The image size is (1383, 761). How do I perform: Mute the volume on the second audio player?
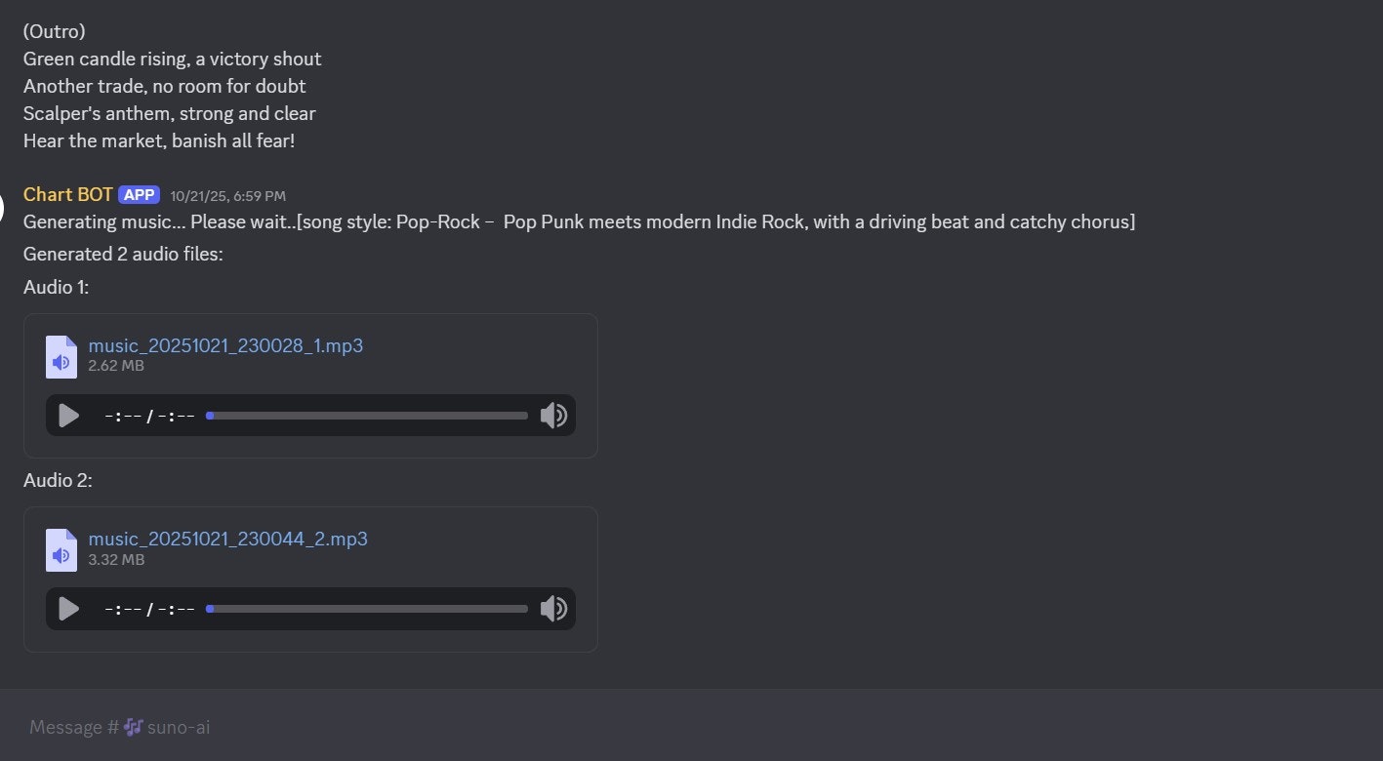(x=553, y=608)
